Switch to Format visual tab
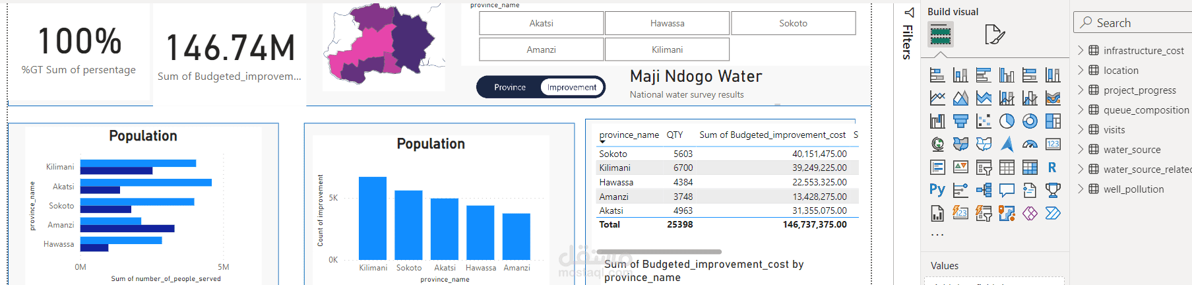The image size is (1192, 285). click(x=994, y=34)
